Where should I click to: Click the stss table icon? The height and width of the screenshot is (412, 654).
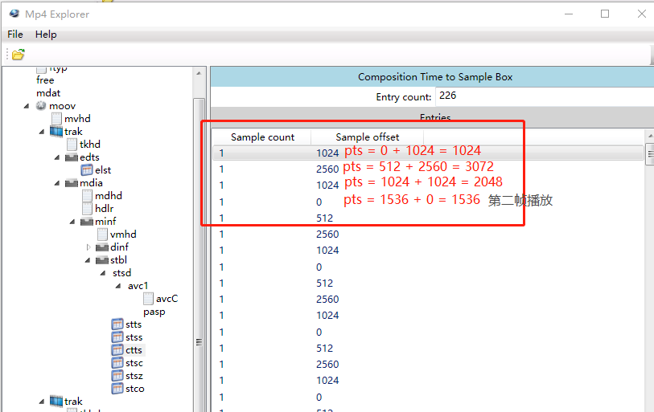(117, 337)
